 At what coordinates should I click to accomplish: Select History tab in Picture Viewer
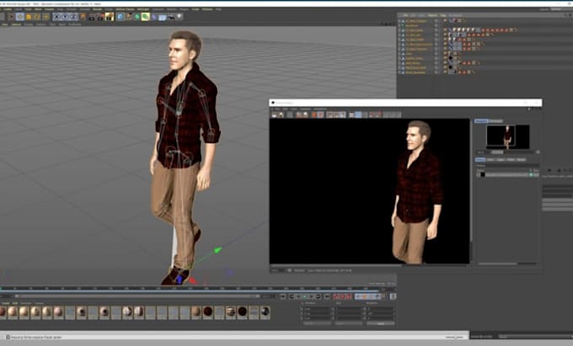click(x=480, y=160)
